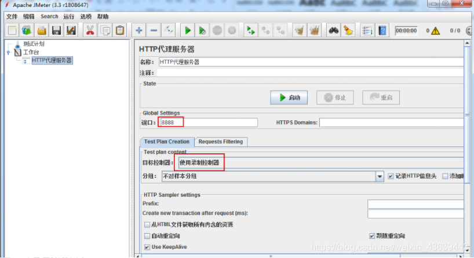Select the HTTP代理服务器 tree item
The image size is (474, 258).
(x=52, y=60)
